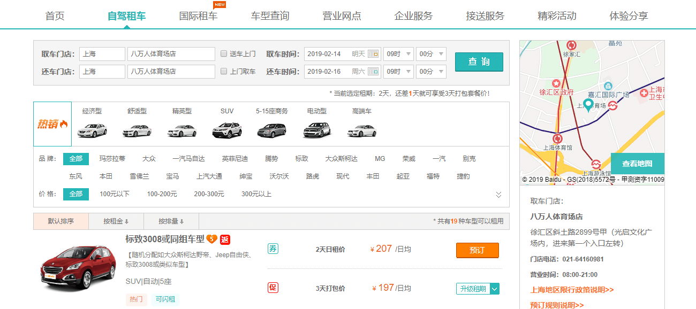Image resolution: width=696 pixels, height=309 pixels.
Task: Open the return date calendar icon
Action: [x=373, y=71]
